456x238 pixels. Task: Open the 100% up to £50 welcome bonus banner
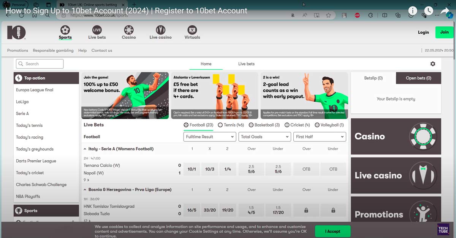click(125, 96)
